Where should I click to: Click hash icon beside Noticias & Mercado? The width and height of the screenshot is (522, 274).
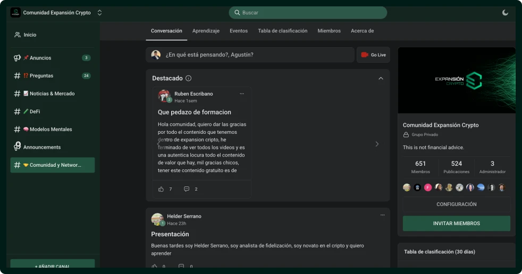point(17,94)
